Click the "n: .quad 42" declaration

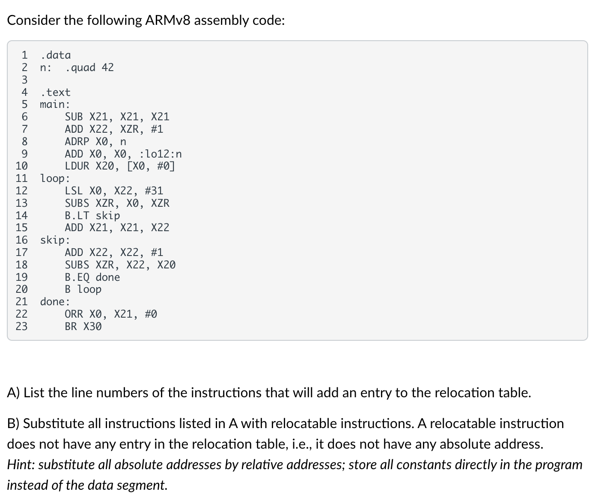click(x=77, y=68)
